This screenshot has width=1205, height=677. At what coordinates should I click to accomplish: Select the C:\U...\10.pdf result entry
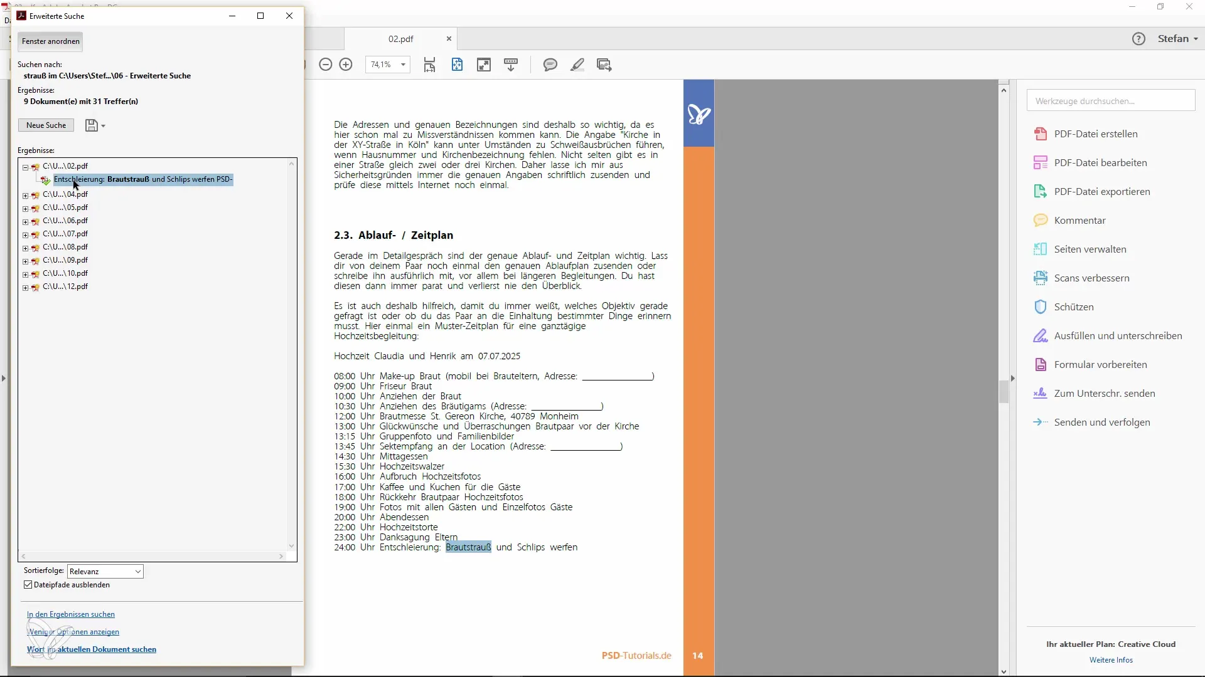(x=65, y=273)
